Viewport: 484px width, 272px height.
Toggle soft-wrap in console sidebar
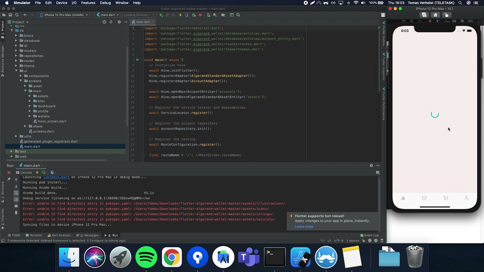click(16, 193)
